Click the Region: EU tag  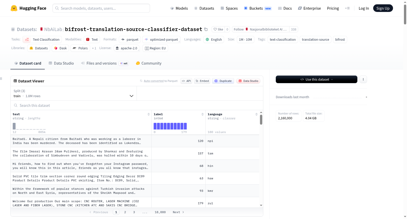[x=155, y=48]
